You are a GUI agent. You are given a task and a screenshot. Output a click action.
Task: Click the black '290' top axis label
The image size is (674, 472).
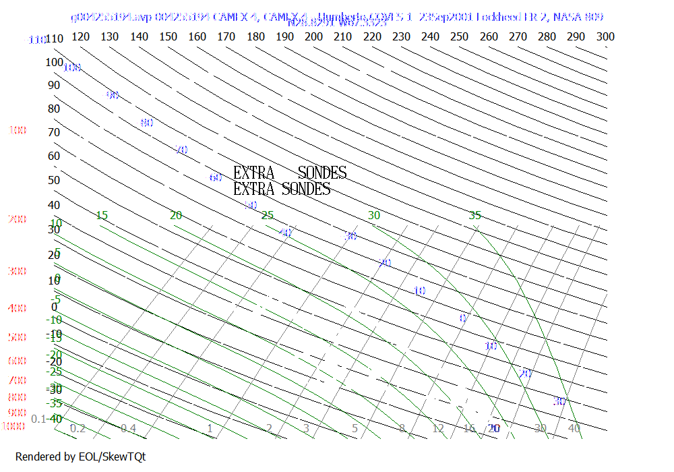pos(576,36)
